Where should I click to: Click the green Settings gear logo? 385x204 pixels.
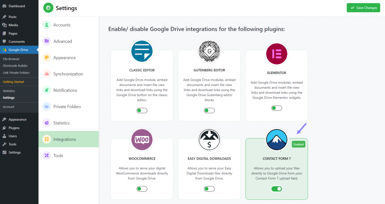(x=48, y=8)
